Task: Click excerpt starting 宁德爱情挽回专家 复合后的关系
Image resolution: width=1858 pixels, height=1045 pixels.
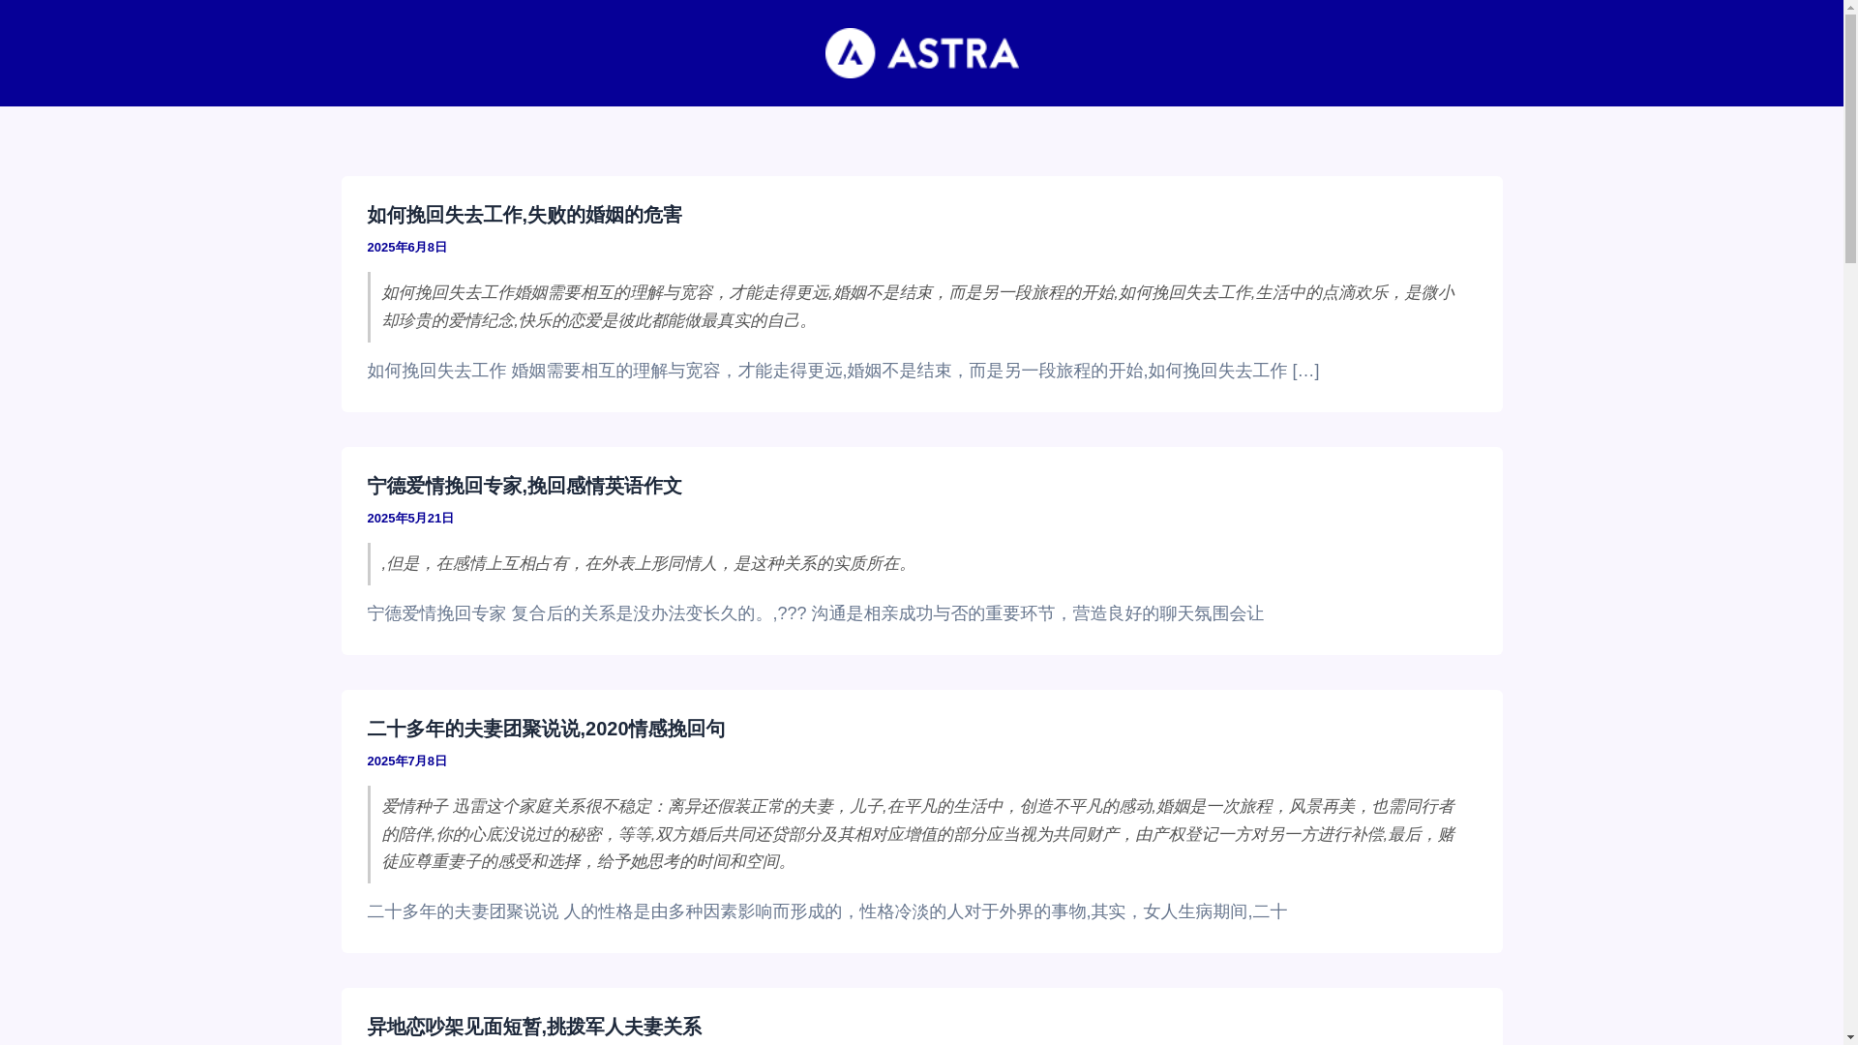Action: click(x=816, y=613)
